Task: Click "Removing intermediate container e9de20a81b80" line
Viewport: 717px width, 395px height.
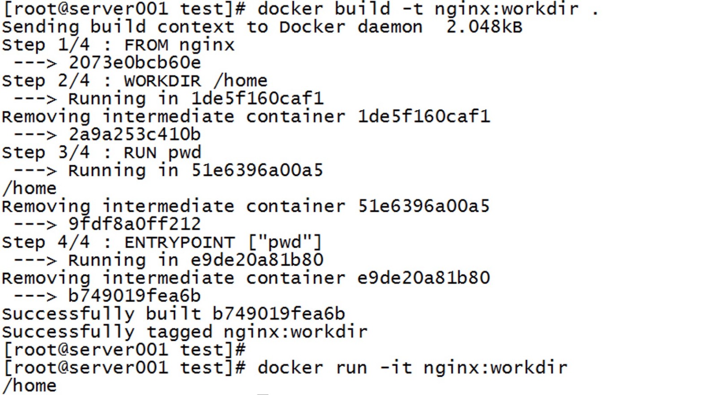Action: [246, 278]
